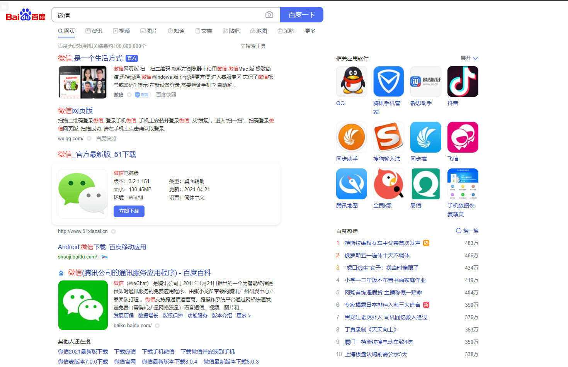Click the icon next to shouji.baidu.com
This screenshot has height=367, width=568.
coord(105,257)
